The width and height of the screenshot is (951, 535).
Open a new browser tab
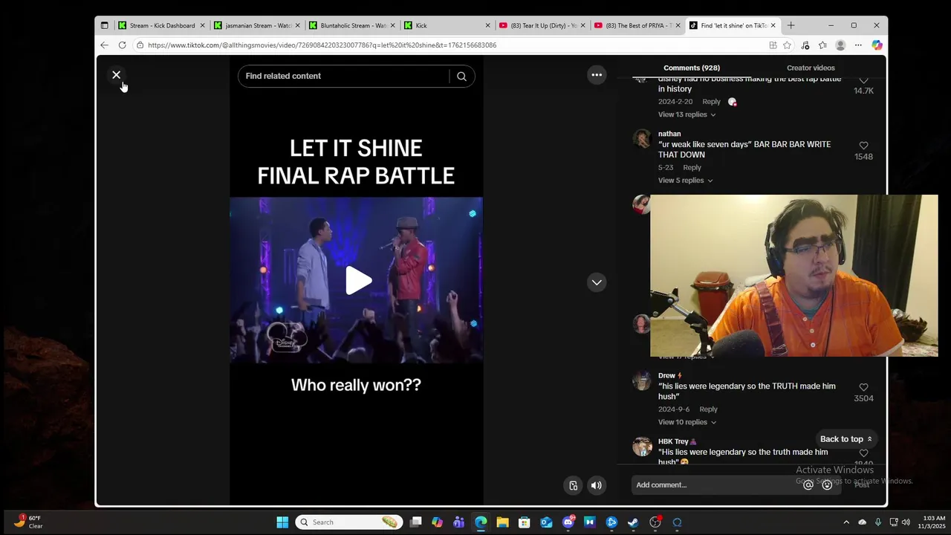pyautogui.click(x=791, y=25)
